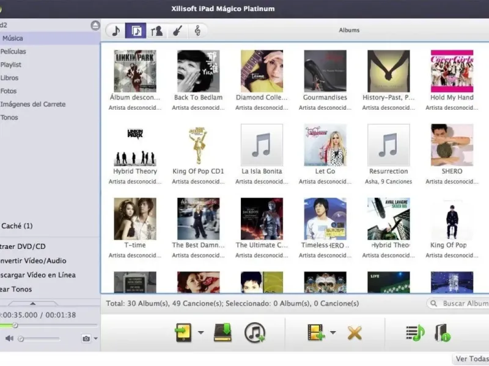
Task: Click the copy to computer icon
Action: pos(222,332)
